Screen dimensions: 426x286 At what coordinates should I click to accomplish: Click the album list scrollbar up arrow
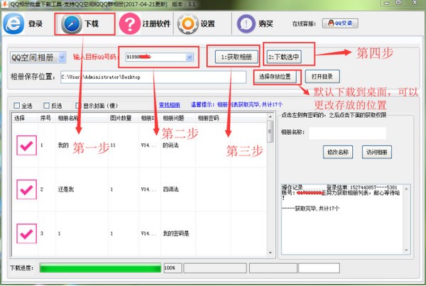(270, 117)
